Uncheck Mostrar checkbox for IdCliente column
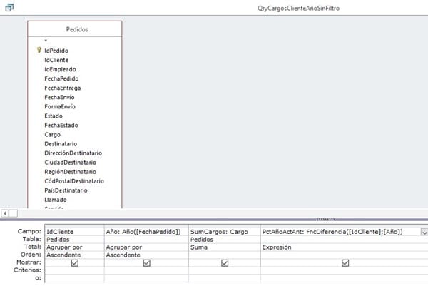Image resolution: width=428 pixels, height=286 pixels. 74,262
